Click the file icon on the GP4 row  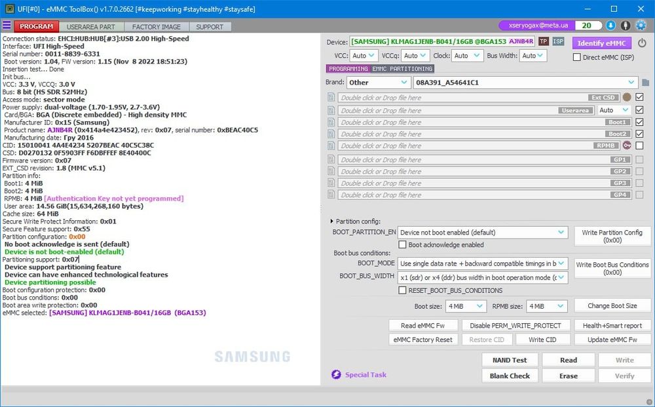tap(331, 195)
